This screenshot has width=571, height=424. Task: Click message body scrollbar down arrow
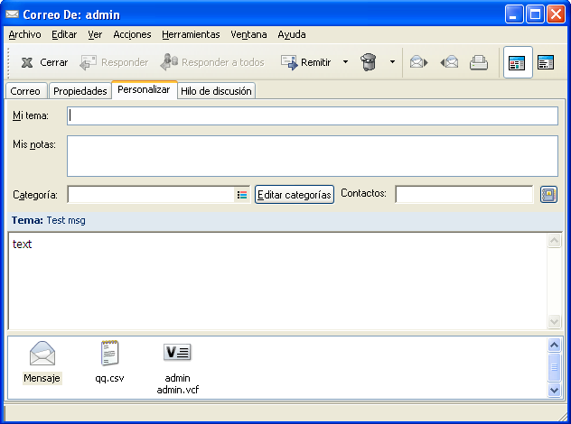554,321
